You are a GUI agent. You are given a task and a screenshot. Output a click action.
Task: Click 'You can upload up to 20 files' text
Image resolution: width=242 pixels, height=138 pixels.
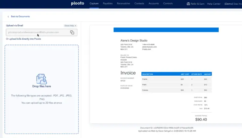tap(42, 103)
